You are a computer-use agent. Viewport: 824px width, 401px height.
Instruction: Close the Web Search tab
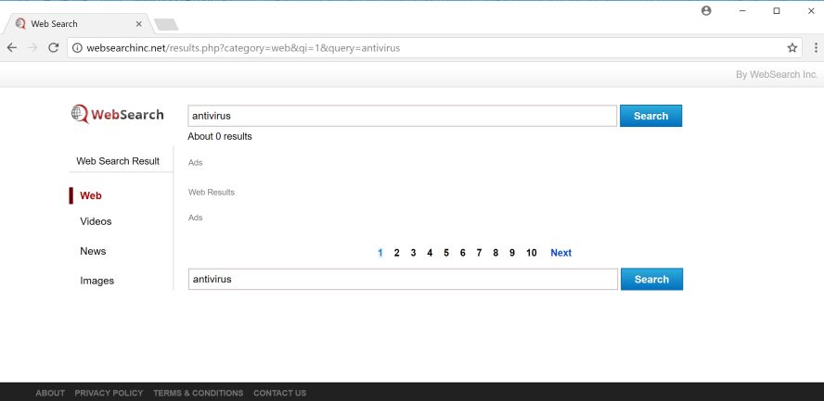click(x=139, y=24)
